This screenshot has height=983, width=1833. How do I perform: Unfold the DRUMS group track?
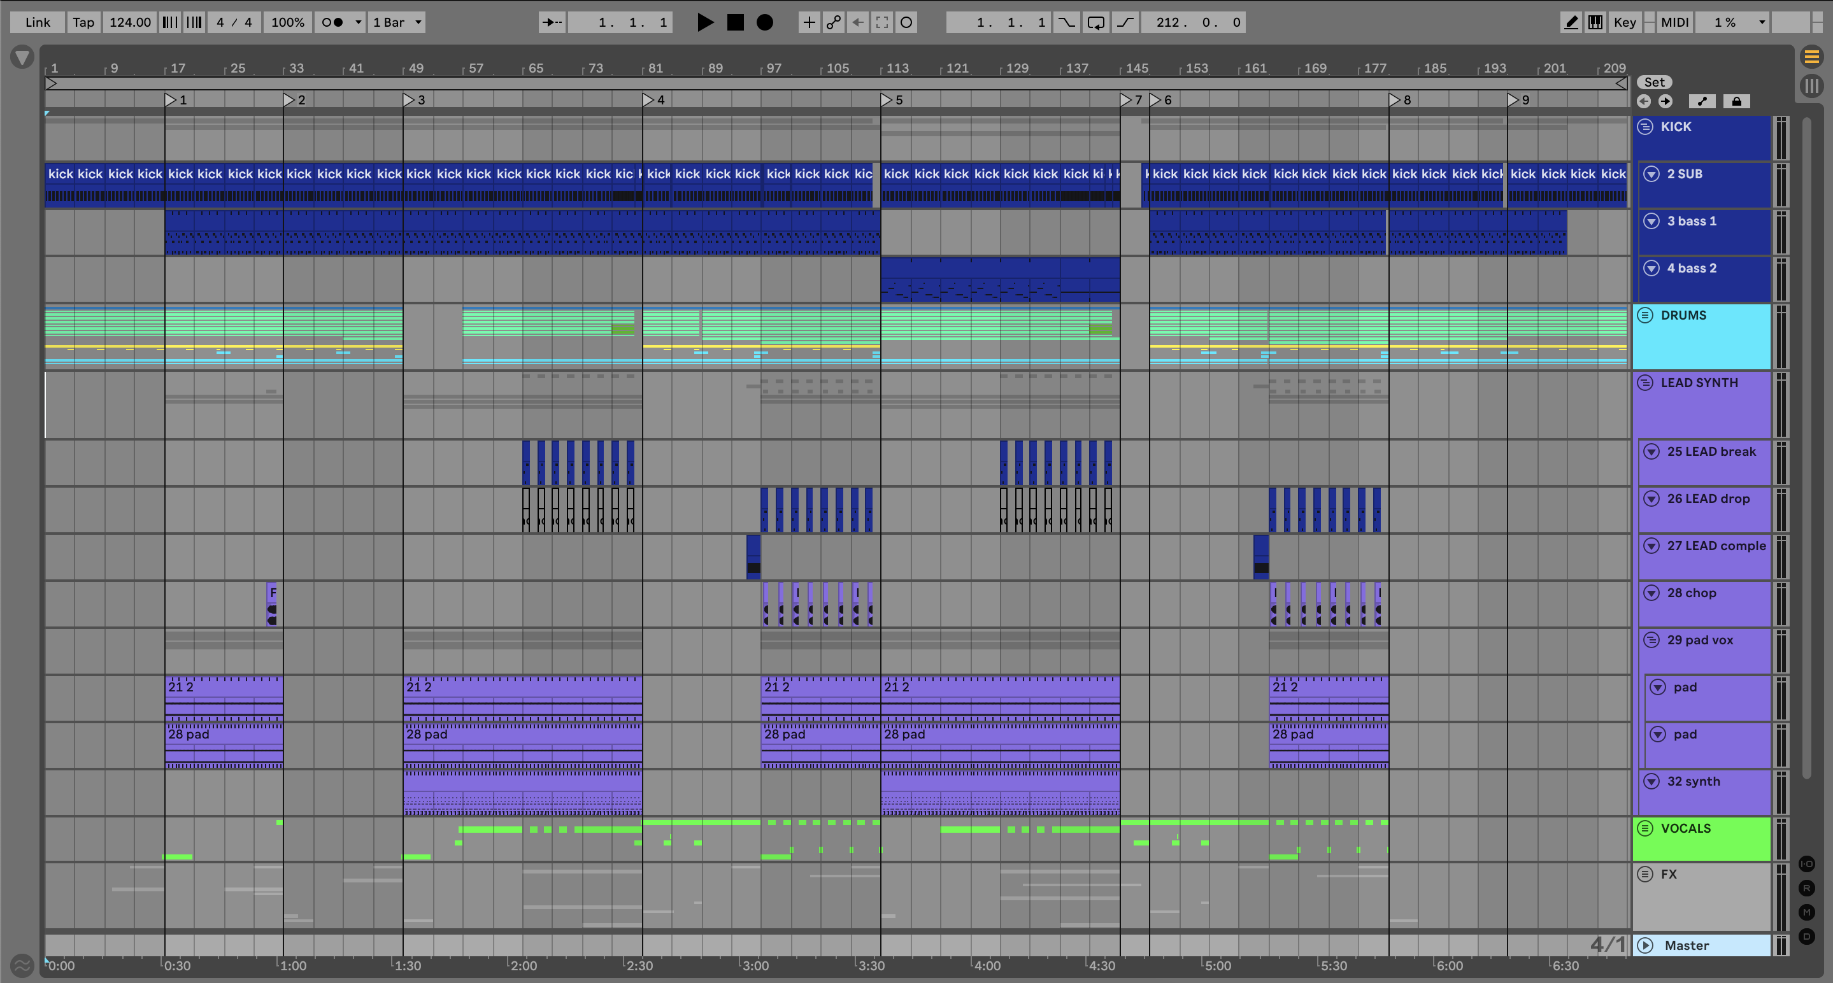pos(1645,315)
